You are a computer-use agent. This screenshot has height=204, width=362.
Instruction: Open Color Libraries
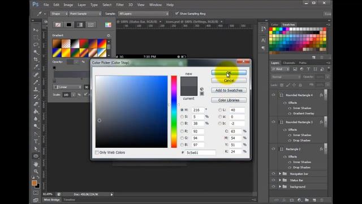point(229,100)
